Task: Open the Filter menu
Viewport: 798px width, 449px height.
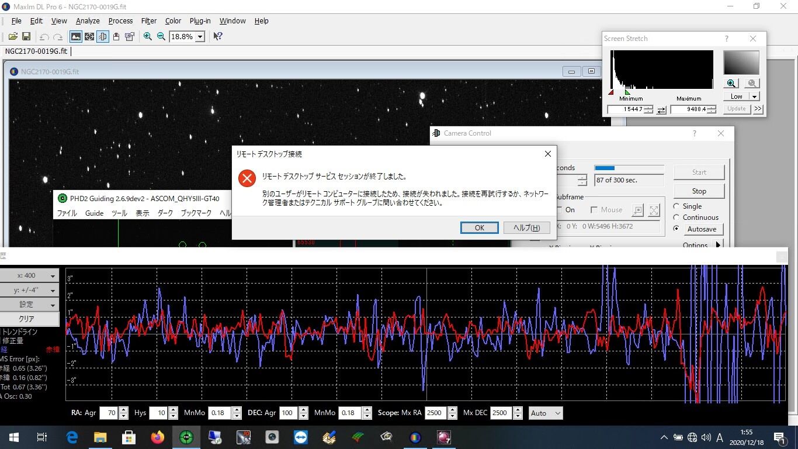Action: point(149,20)
